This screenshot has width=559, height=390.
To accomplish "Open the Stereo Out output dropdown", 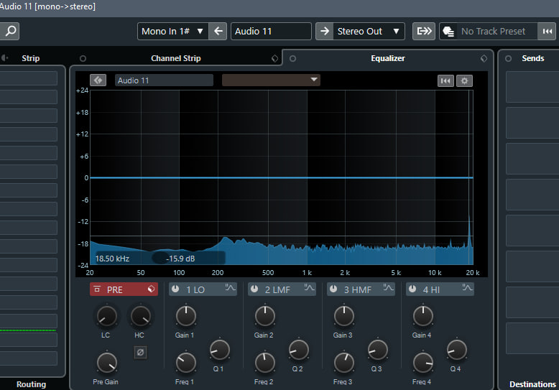I will (369, 32).
